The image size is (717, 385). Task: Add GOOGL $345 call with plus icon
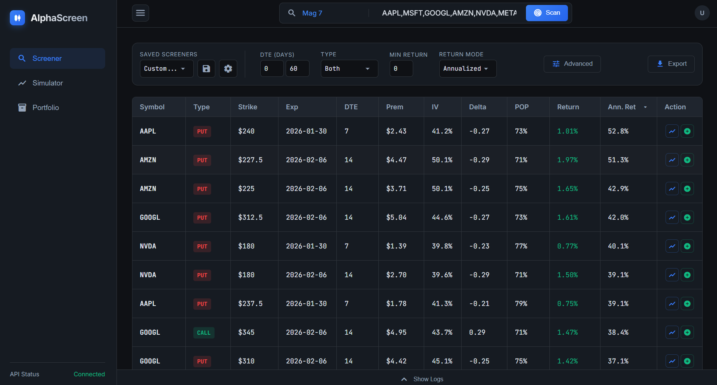click(687, 332)
